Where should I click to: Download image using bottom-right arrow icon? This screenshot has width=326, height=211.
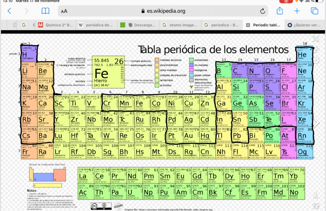point(316,195)
